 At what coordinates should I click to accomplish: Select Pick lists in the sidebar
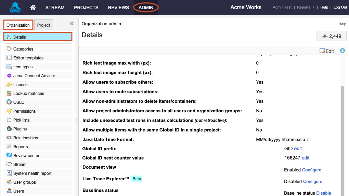pyautogui.click(x=38, y=120)
